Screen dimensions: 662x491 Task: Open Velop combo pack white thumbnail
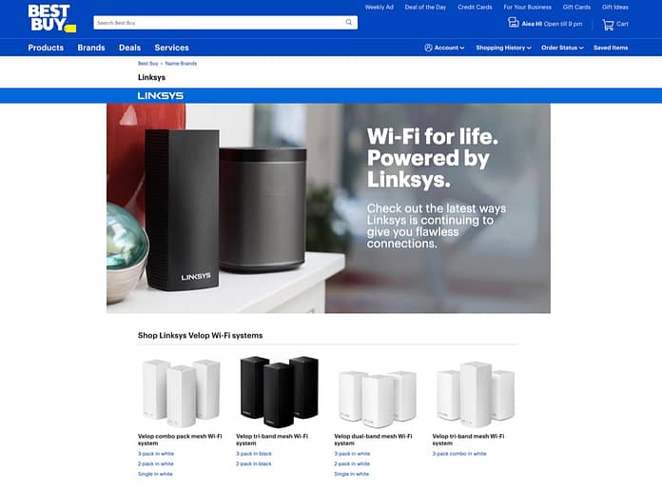182,393
